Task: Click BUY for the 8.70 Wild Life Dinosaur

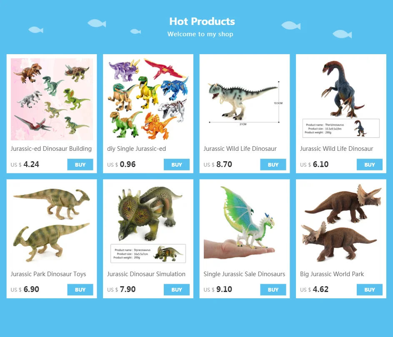Action: (273, 165)
